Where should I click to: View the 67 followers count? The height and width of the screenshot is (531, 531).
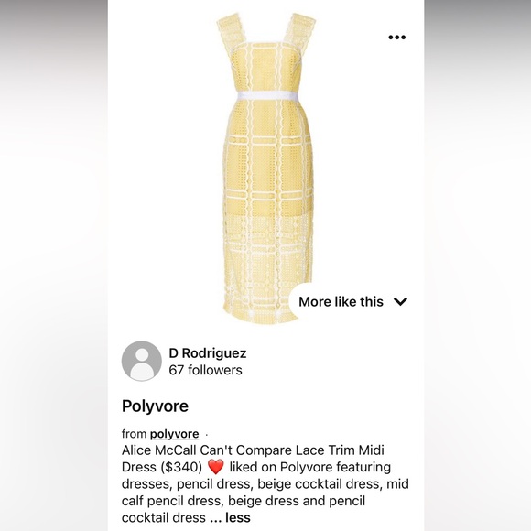pos(206,370)
